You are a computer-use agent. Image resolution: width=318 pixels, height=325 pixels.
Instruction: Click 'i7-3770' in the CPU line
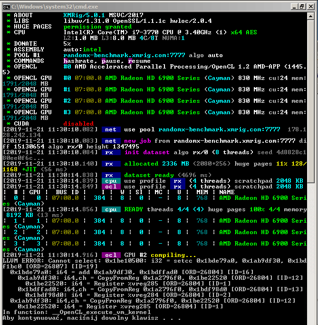[145, 32]
